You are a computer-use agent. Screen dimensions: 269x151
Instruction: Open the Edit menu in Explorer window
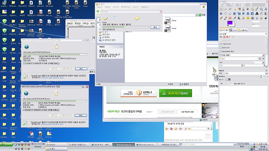pyautogui.click(x=108, y=7)
